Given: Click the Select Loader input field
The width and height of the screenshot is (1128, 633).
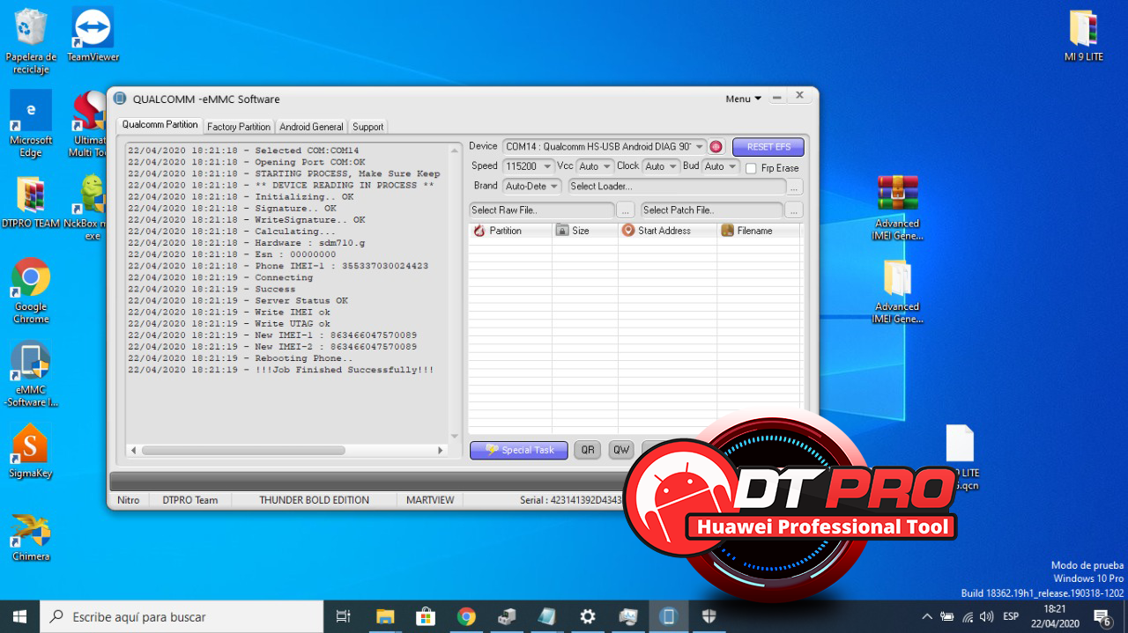Looking at the screenshot, I should 676,187.
